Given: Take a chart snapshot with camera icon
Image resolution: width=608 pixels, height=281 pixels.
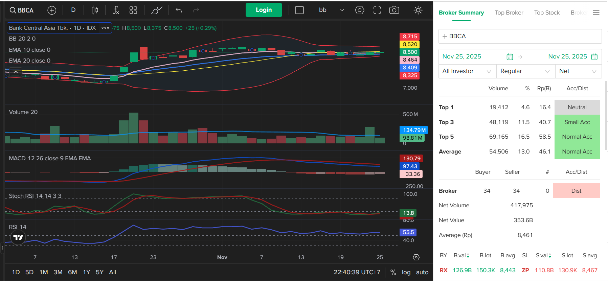Looking at the screenshot, I should (394, 10).
